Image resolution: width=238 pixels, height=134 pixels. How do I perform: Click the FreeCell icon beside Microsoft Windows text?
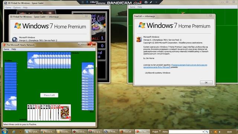[x=139, y=39]
